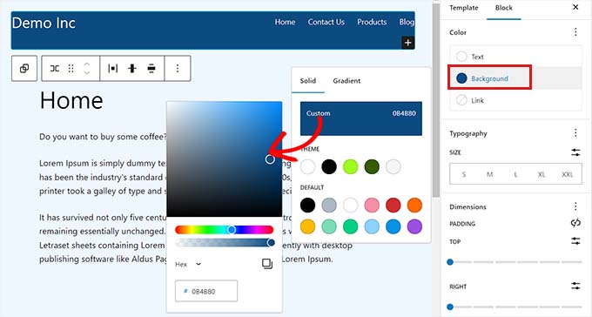Set custom Right padding icon
The height and width of the screenshot is (317, 592).
[x=575, y=286]
